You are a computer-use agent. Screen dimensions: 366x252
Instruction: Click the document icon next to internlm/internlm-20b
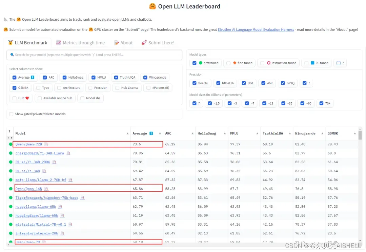pos(62,233)
